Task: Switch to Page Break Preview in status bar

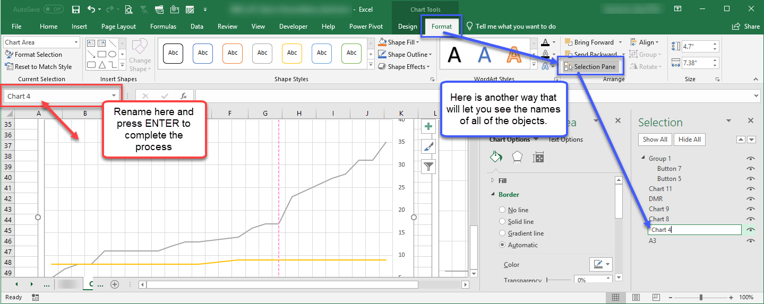Action: pos(655,297)
